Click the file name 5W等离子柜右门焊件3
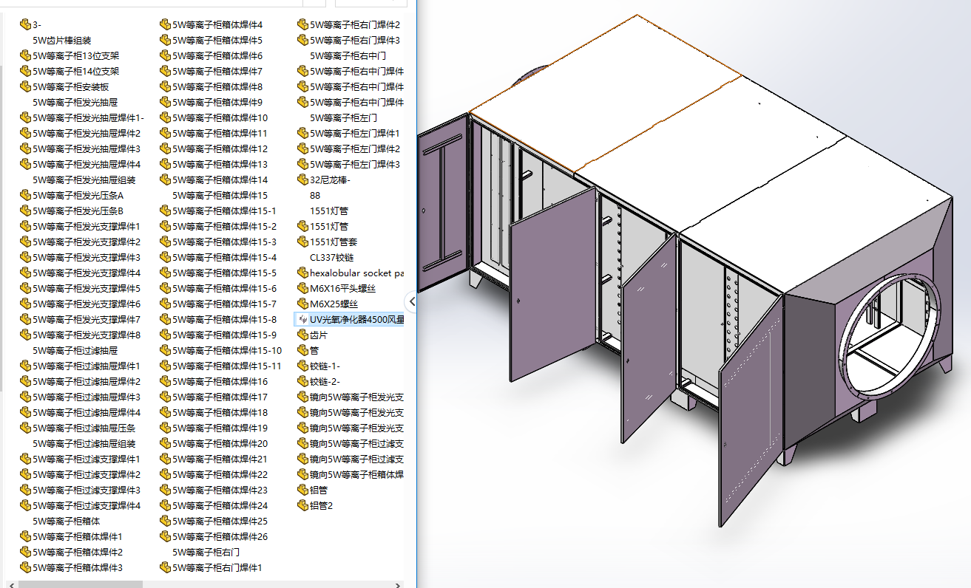Screen dimensions: 971x588 (x=355, y=40)
